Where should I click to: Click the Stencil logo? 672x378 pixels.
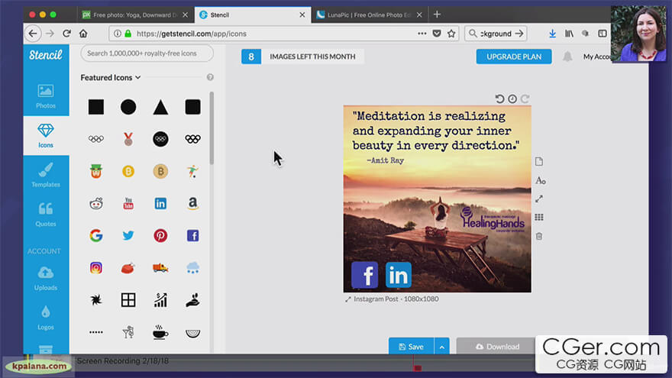(x=46, y=55)
